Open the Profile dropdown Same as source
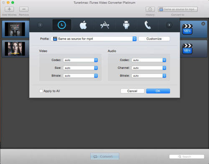The width and height of the screenshot is (209, 164). [94, 39]
